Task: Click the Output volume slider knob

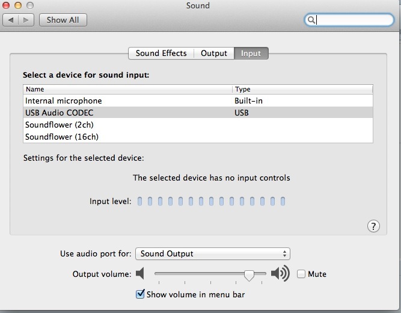Action: click(249, 275)
